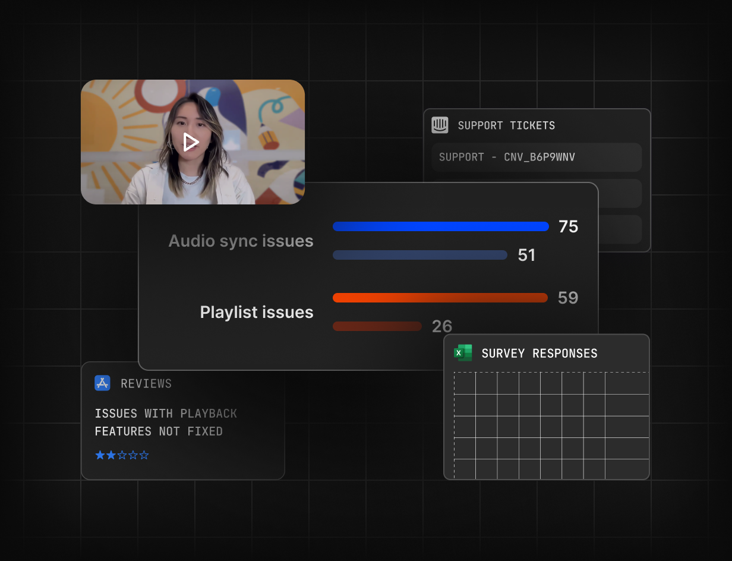Image resolution: width=732 pixels, height=561 pixels.
Task: Click the App Store icon beside Reviews
Action: 103,383
